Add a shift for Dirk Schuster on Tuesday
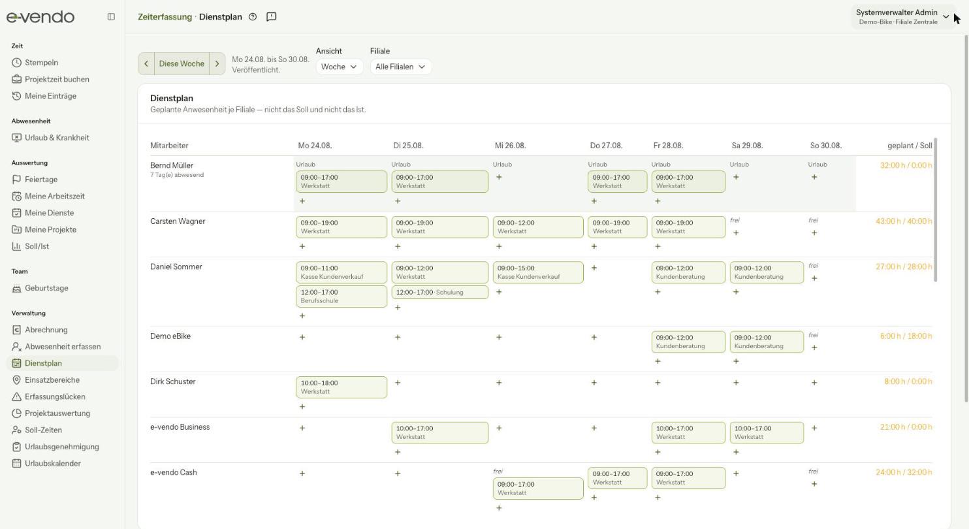 (x=398, y=383)
